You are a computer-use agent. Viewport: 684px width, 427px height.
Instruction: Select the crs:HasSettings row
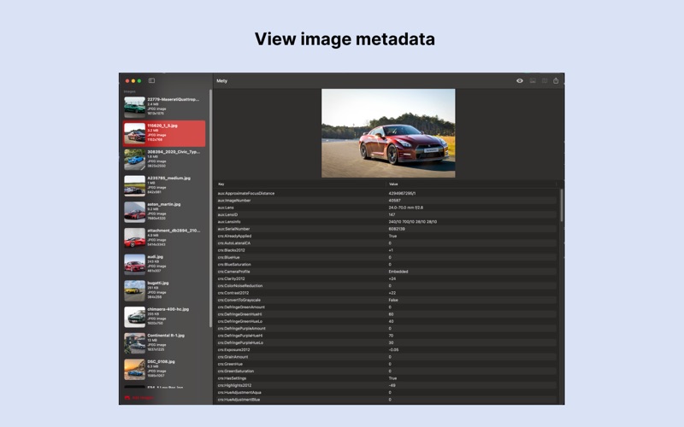(386, 378)
